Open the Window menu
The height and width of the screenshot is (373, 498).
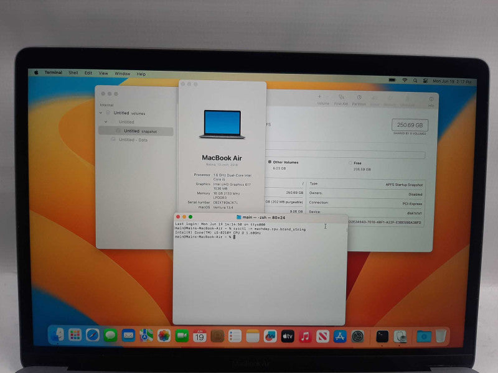click(x=122, y=73)
